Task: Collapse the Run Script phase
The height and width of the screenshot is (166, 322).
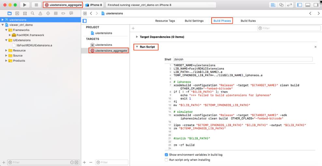Action: [x=137, y=47]
